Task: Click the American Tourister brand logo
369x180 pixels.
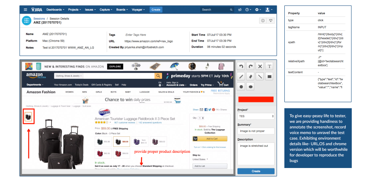Action: (x=105, y=112)
